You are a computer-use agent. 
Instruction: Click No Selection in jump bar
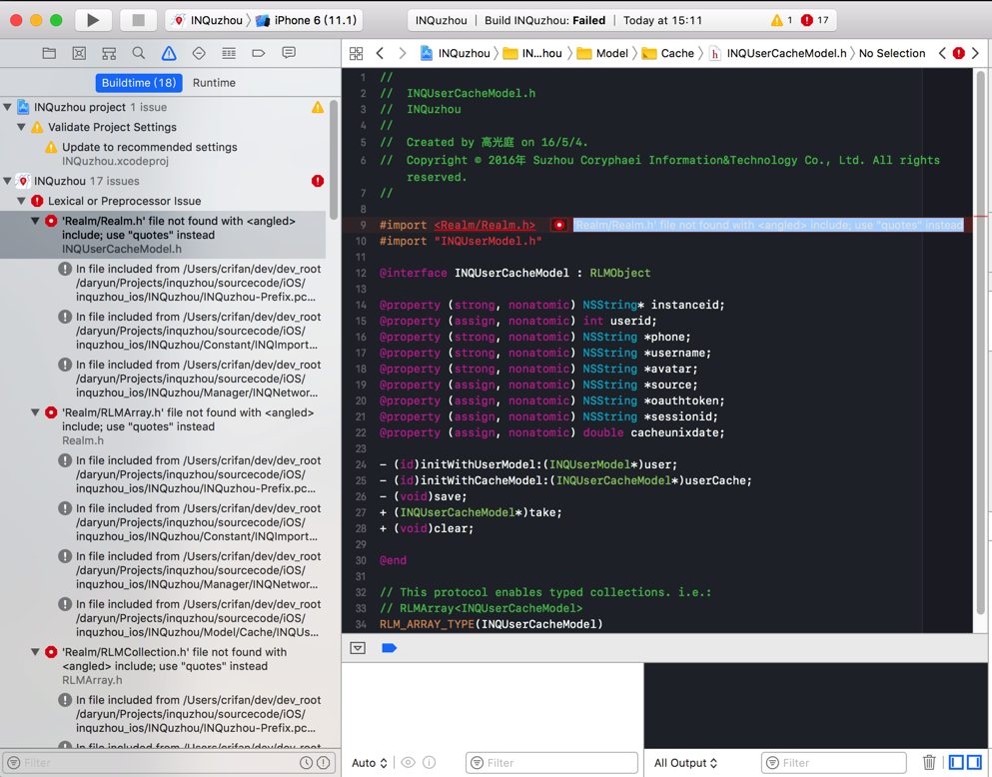point(892,54)
